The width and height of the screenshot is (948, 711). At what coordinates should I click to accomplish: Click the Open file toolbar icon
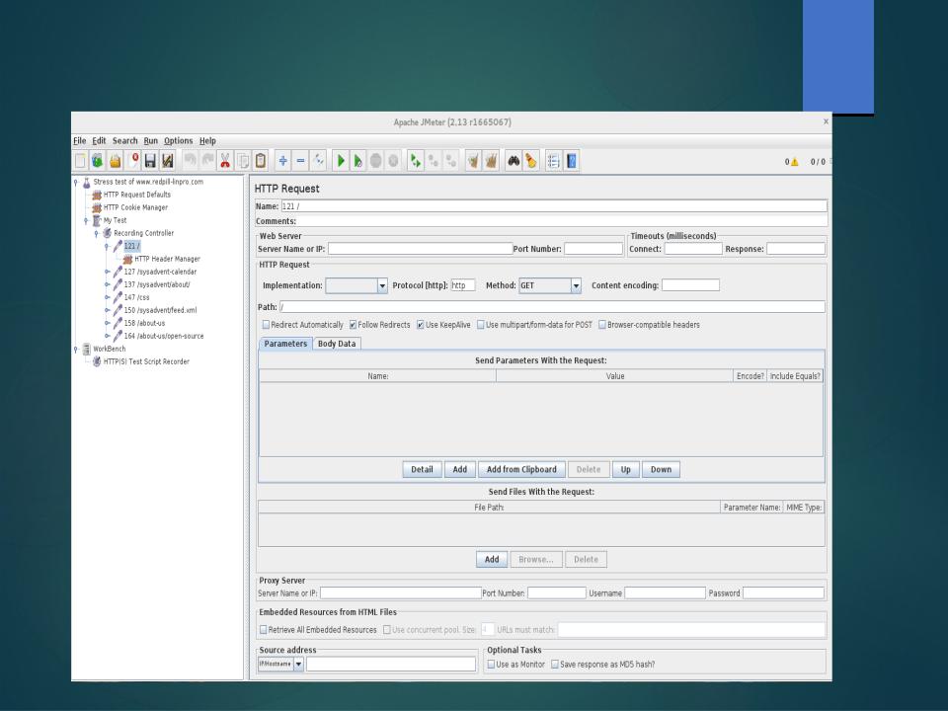[115, 161]
